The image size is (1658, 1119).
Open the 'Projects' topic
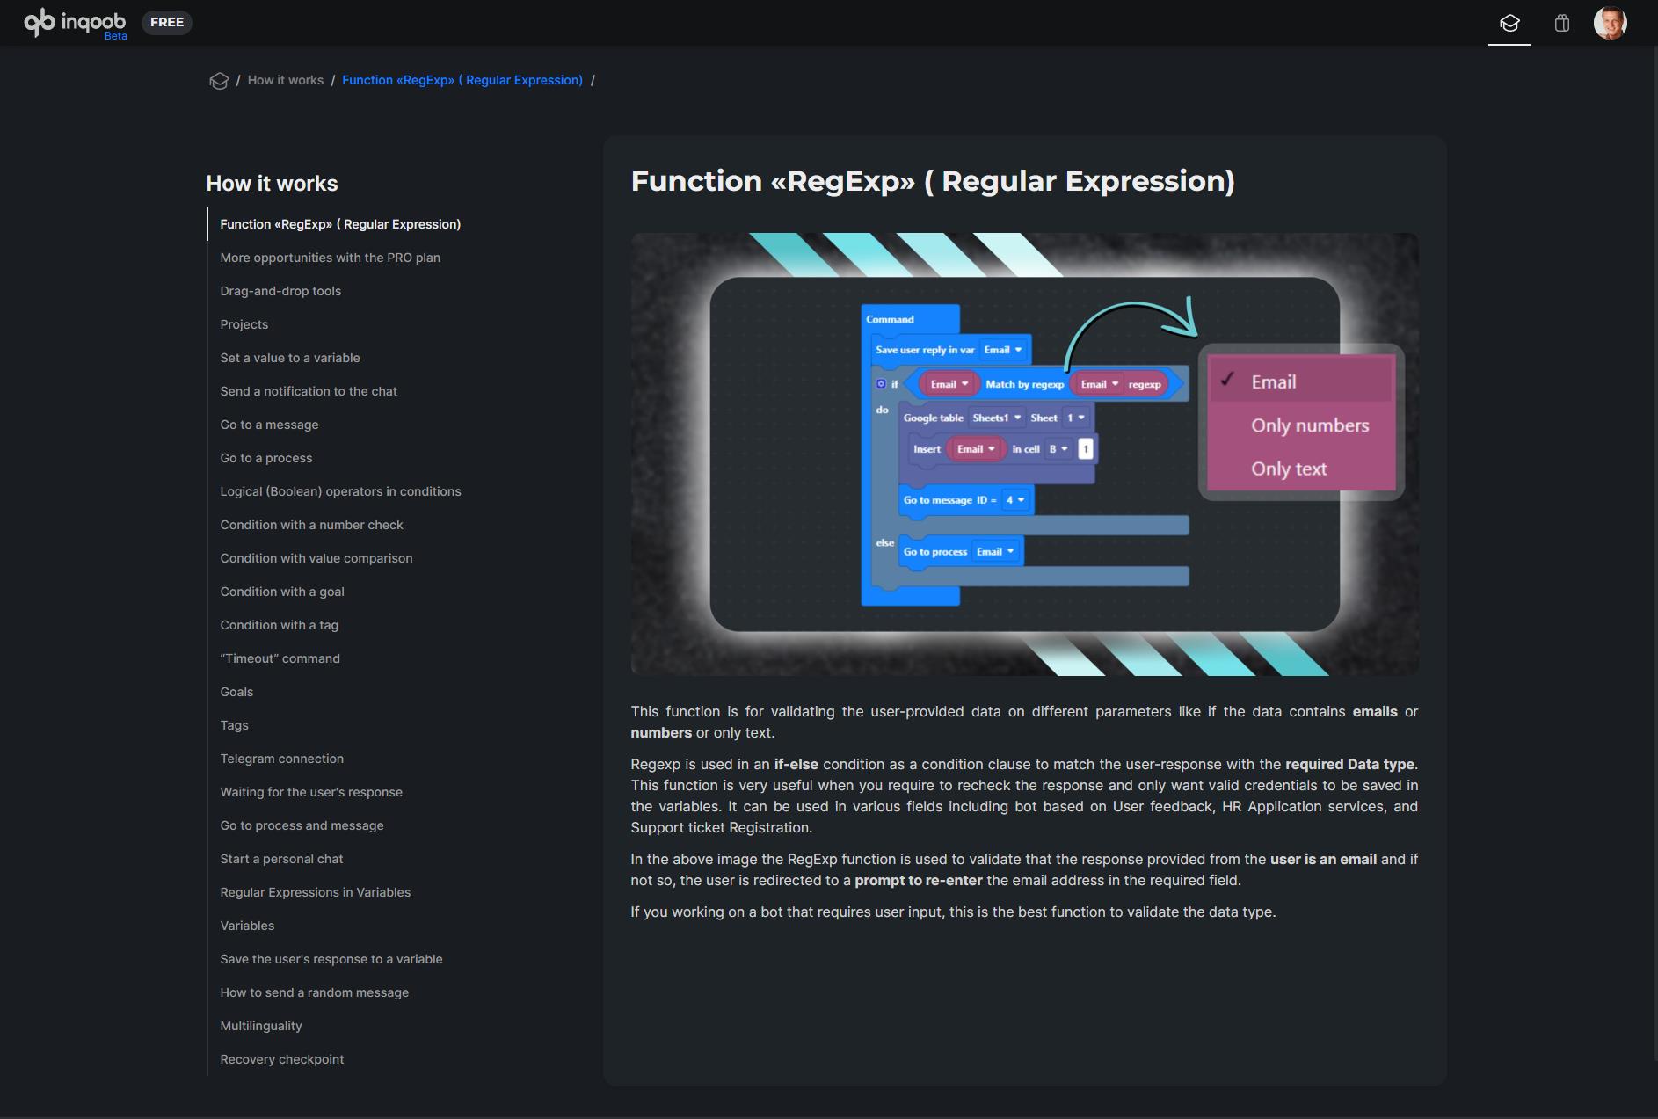click(x=244, y=324)
